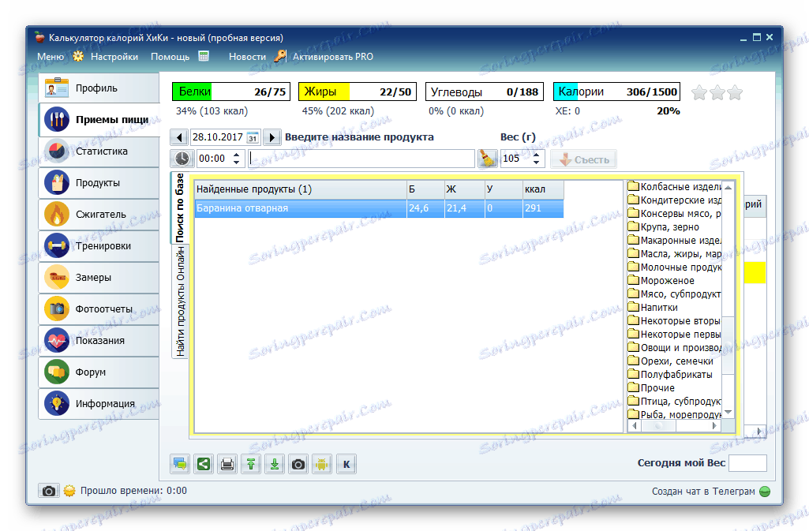Click the printer icon
The height and width of the screenshot is (531, 809).
227,464
